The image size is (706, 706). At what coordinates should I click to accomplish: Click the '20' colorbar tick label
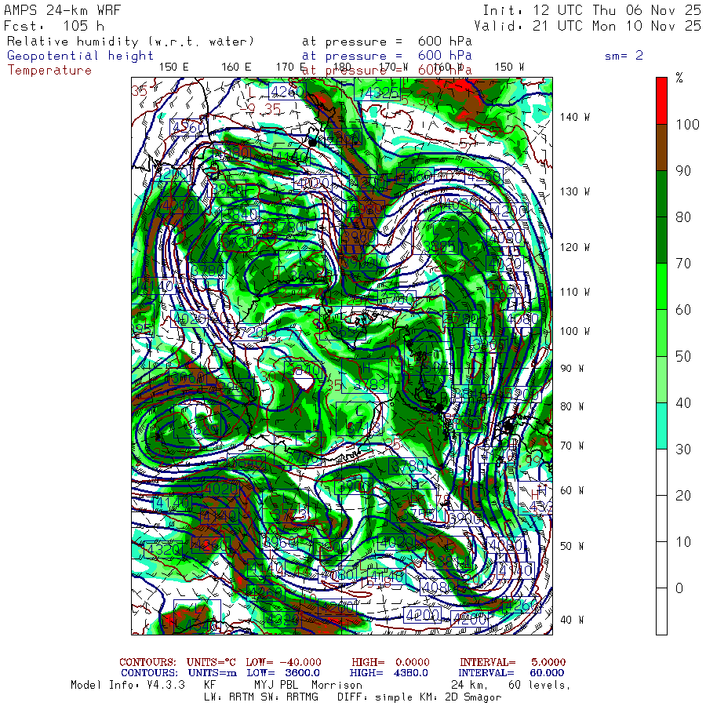(683, 496)
